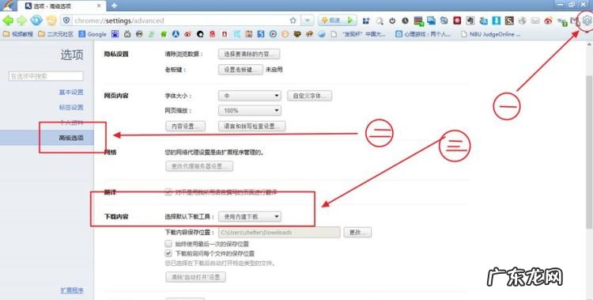This screenshot has width=593, height=300.
Task: Click the green back arrow button
Action: [x=8, y=21]
